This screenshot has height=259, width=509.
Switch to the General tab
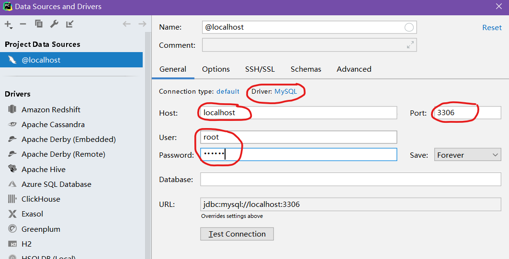[173, 69]
